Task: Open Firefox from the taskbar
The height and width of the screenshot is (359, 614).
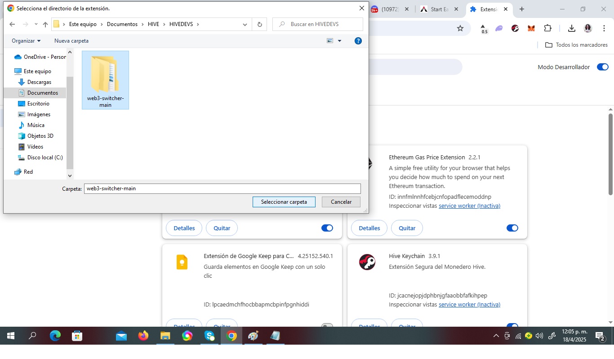Action: pyautogui.click(x=143, y=336)
